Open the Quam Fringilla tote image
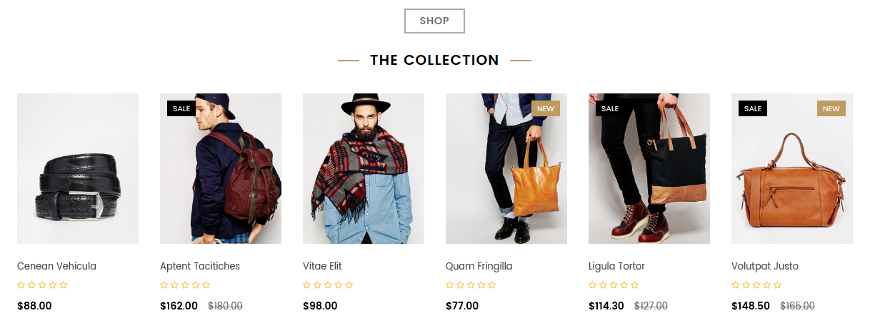 506,168
